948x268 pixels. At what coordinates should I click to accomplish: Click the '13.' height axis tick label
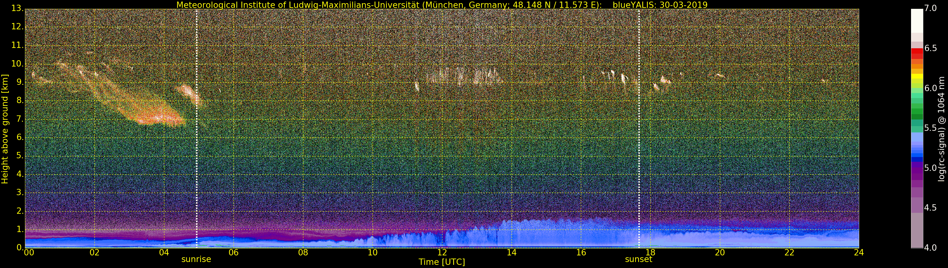[x=18, y=9]
